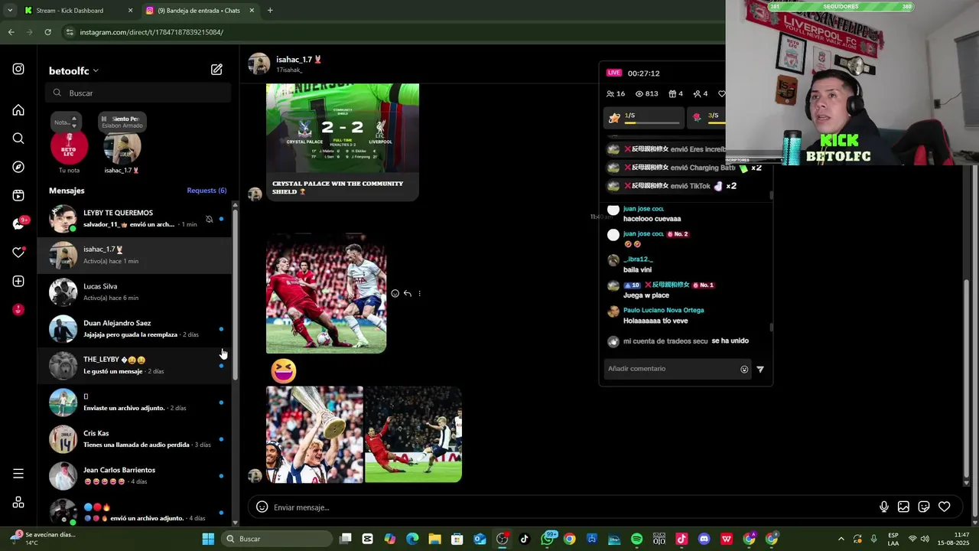
Task: Open the More hamburger menu in sidebar
Action: click(x=18, y=474)
